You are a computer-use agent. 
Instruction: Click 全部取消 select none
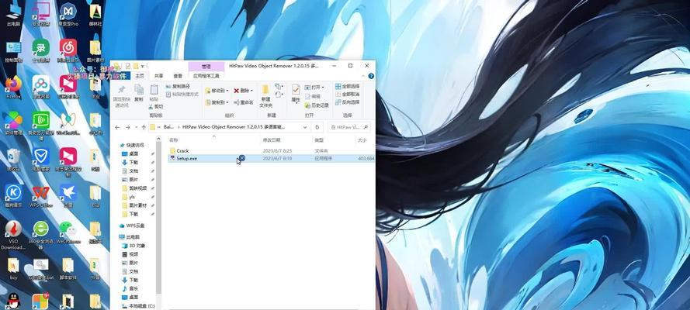347,94
